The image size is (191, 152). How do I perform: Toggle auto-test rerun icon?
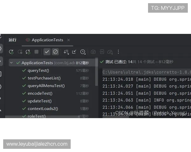[x=28, y=52]
